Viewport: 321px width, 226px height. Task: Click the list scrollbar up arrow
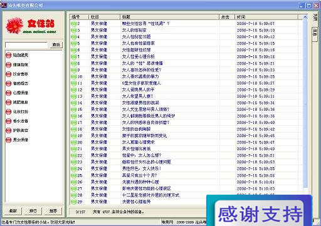point(305,17)
